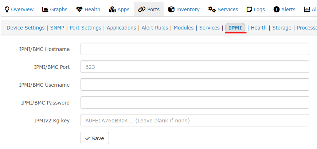Viewport: 317px width, 149px height.
Task: Focus the IPMI/BMC Hostname field
Action: click(195, 49)
